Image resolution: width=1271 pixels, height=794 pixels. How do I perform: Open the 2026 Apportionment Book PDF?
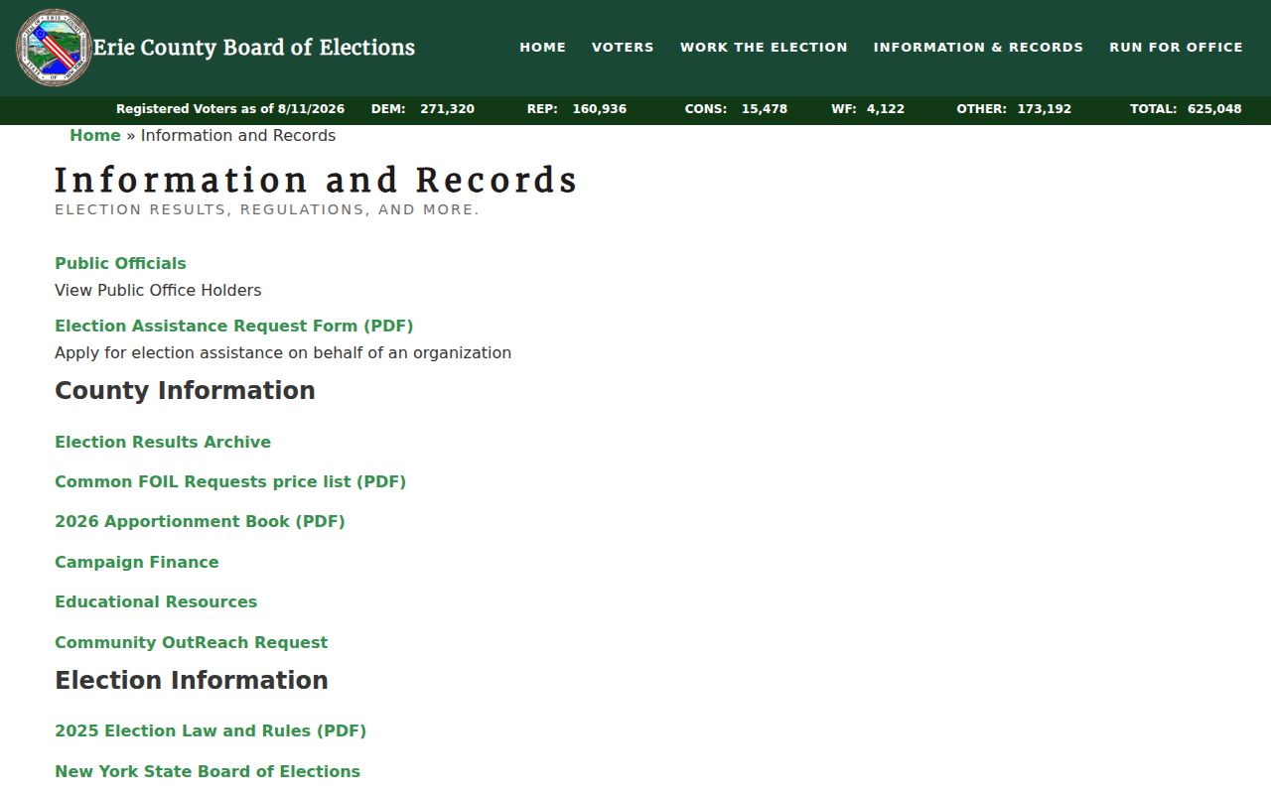(200, 521)
